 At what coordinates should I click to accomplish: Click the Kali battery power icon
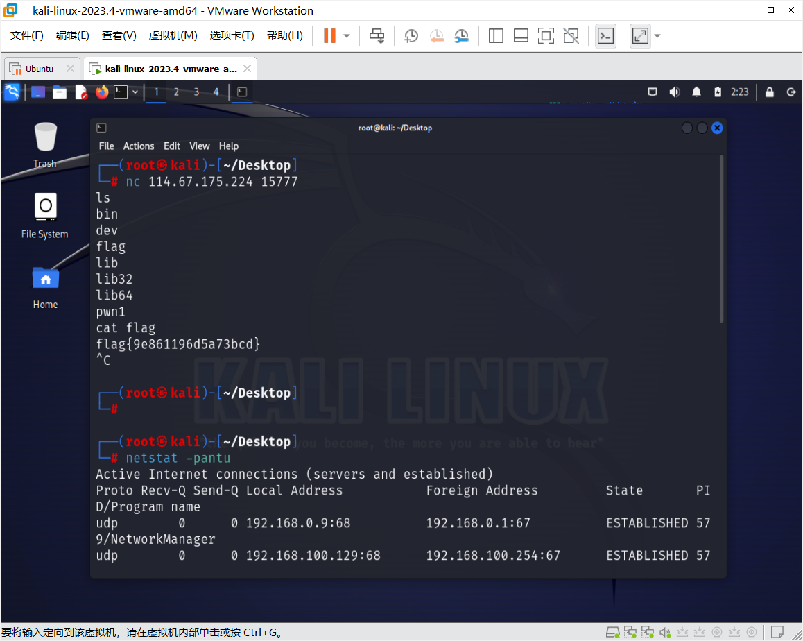[718, 92]
